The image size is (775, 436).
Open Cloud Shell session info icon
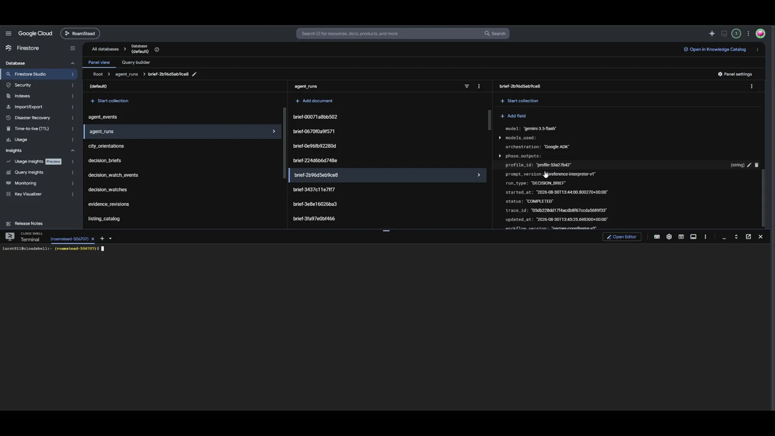[693, 237]
